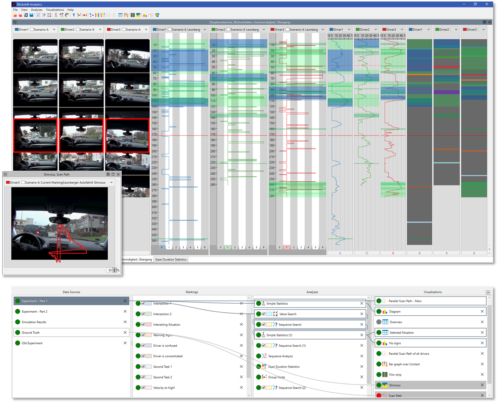This screenshot has width=498, height=403.
Task: Disable the Velocity to high! marking checkbox
Action: 143,388
